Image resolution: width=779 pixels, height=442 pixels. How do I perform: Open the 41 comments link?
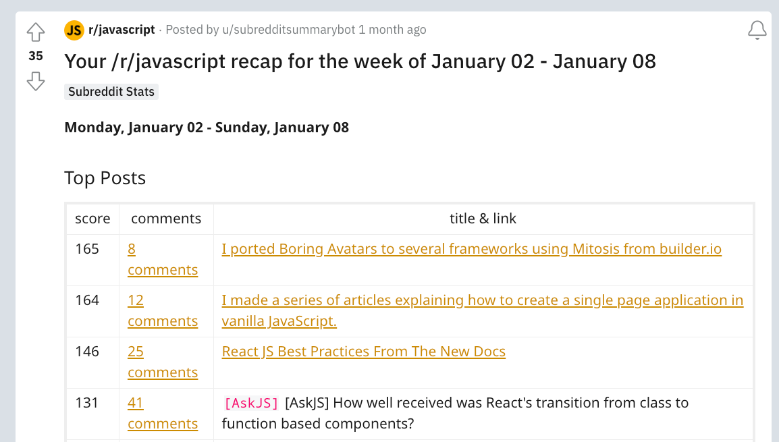[162, 413]
